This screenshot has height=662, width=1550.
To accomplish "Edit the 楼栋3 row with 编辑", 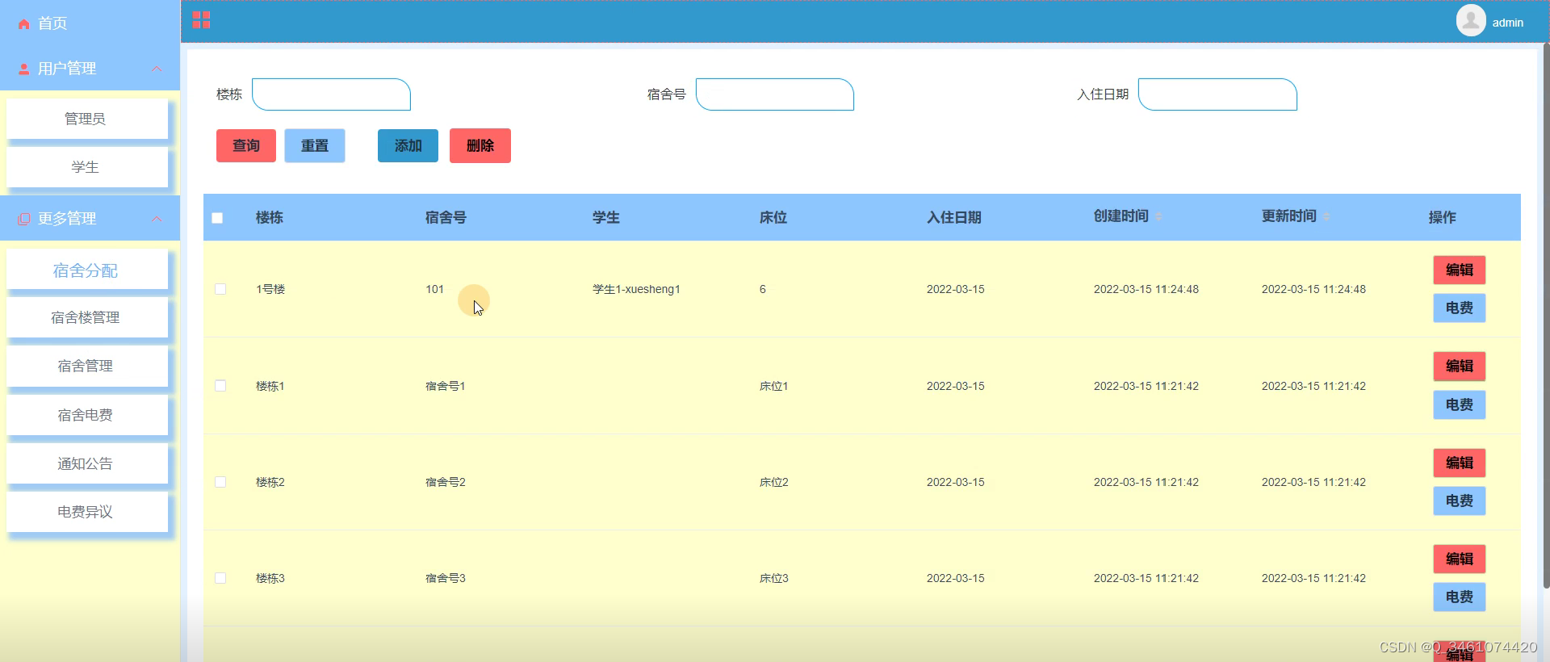I will (1460, 559).
